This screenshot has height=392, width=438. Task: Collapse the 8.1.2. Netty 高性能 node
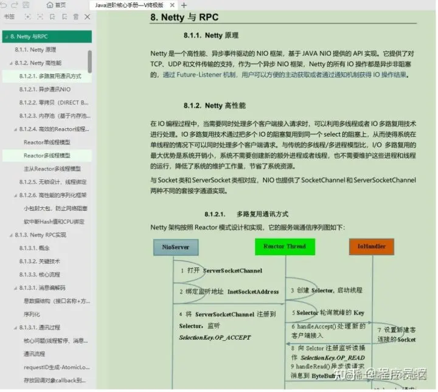[x=11, y=63]
